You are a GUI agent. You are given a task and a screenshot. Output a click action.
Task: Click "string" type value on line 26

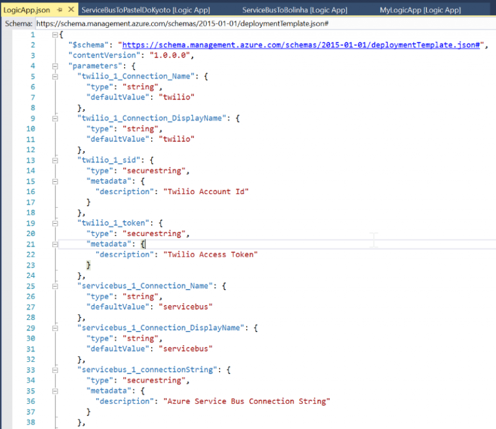[x=140, y=297]
